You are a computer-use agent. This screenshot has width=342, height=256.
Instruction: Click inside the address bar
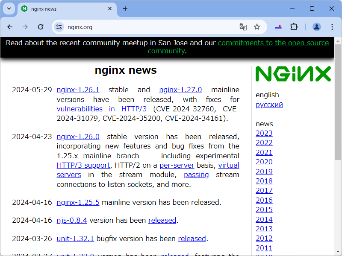(x=128, y=26)
